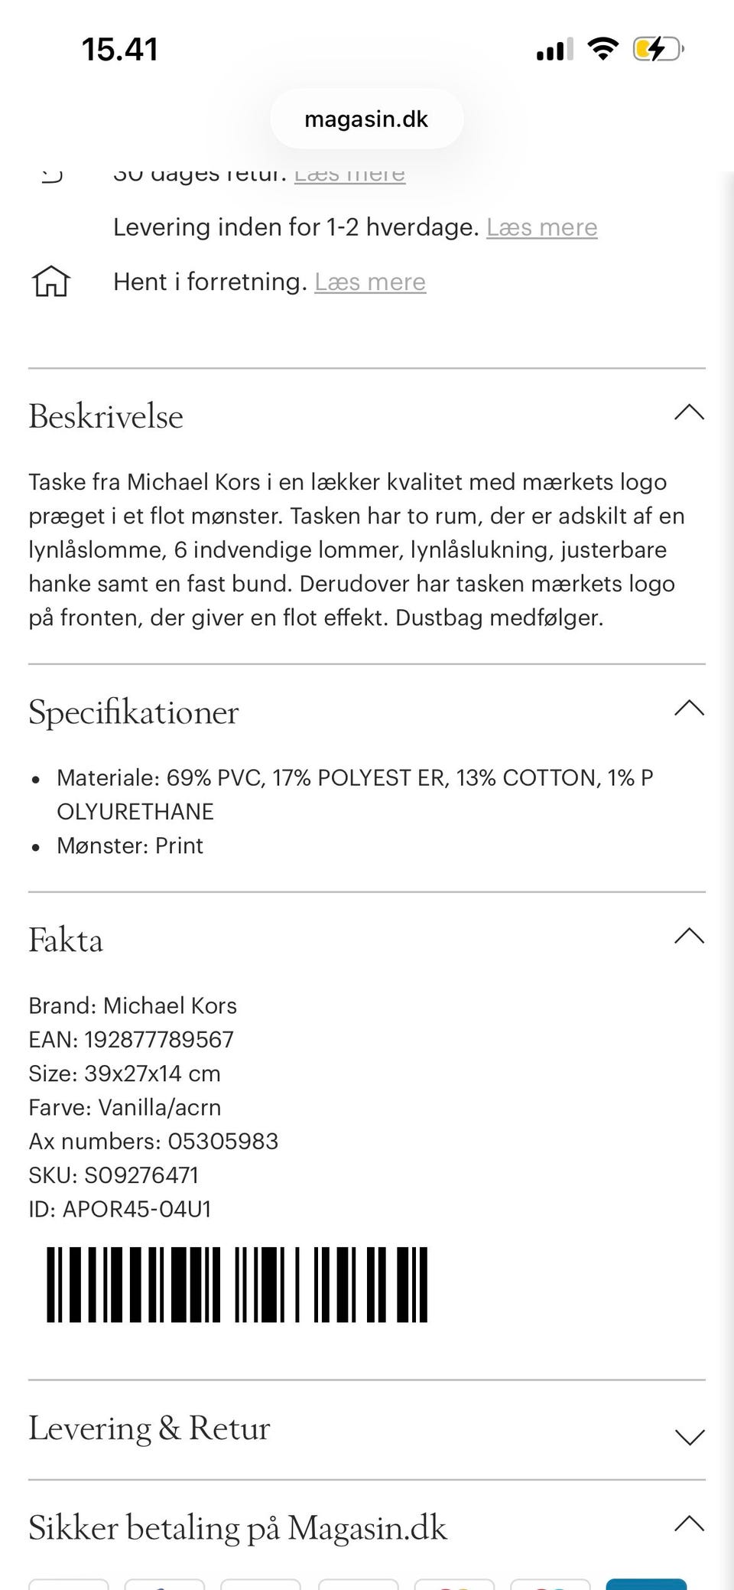Collapse the Specifikationer section chevron

[x=689, y=709]
